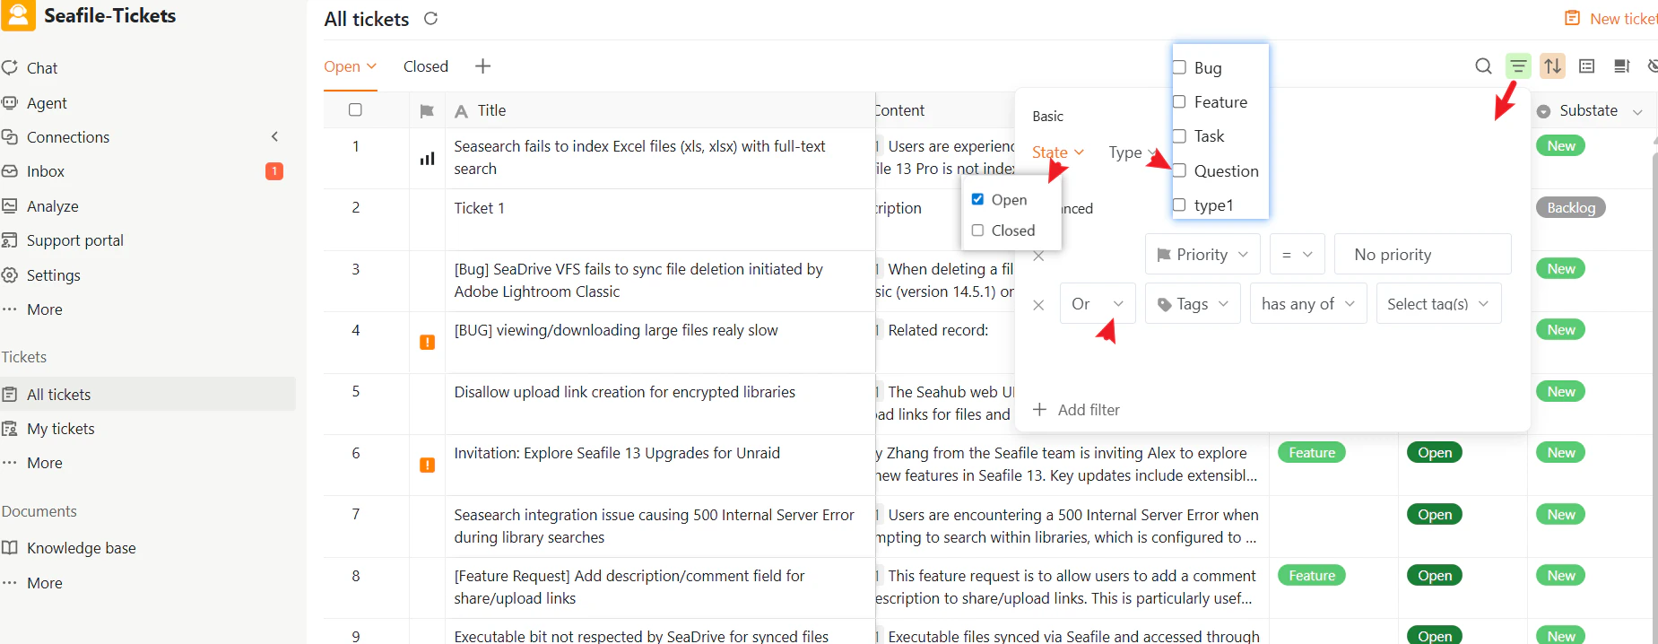
Task: Click the urgent priority icon in row 4
Action: click(427, 342)
